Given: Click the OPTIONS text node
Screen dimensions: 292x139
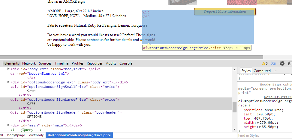Looking at the screenshot, I should [x=34, y=117].
